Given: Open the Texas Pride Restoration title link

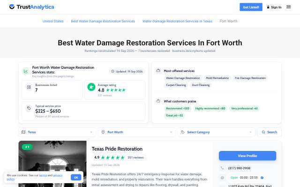Looking at the screenshot, I should [x=117, y=149].
